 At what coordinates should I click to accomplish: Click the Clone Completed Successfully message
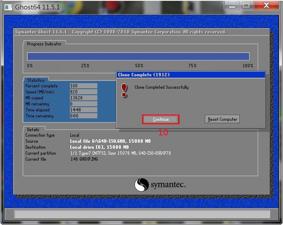click(162, 87)
